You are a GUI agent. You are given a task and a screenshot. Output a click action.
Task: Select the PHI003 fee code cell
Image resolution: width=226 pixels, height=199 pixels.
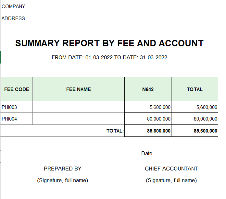(17, 107)
